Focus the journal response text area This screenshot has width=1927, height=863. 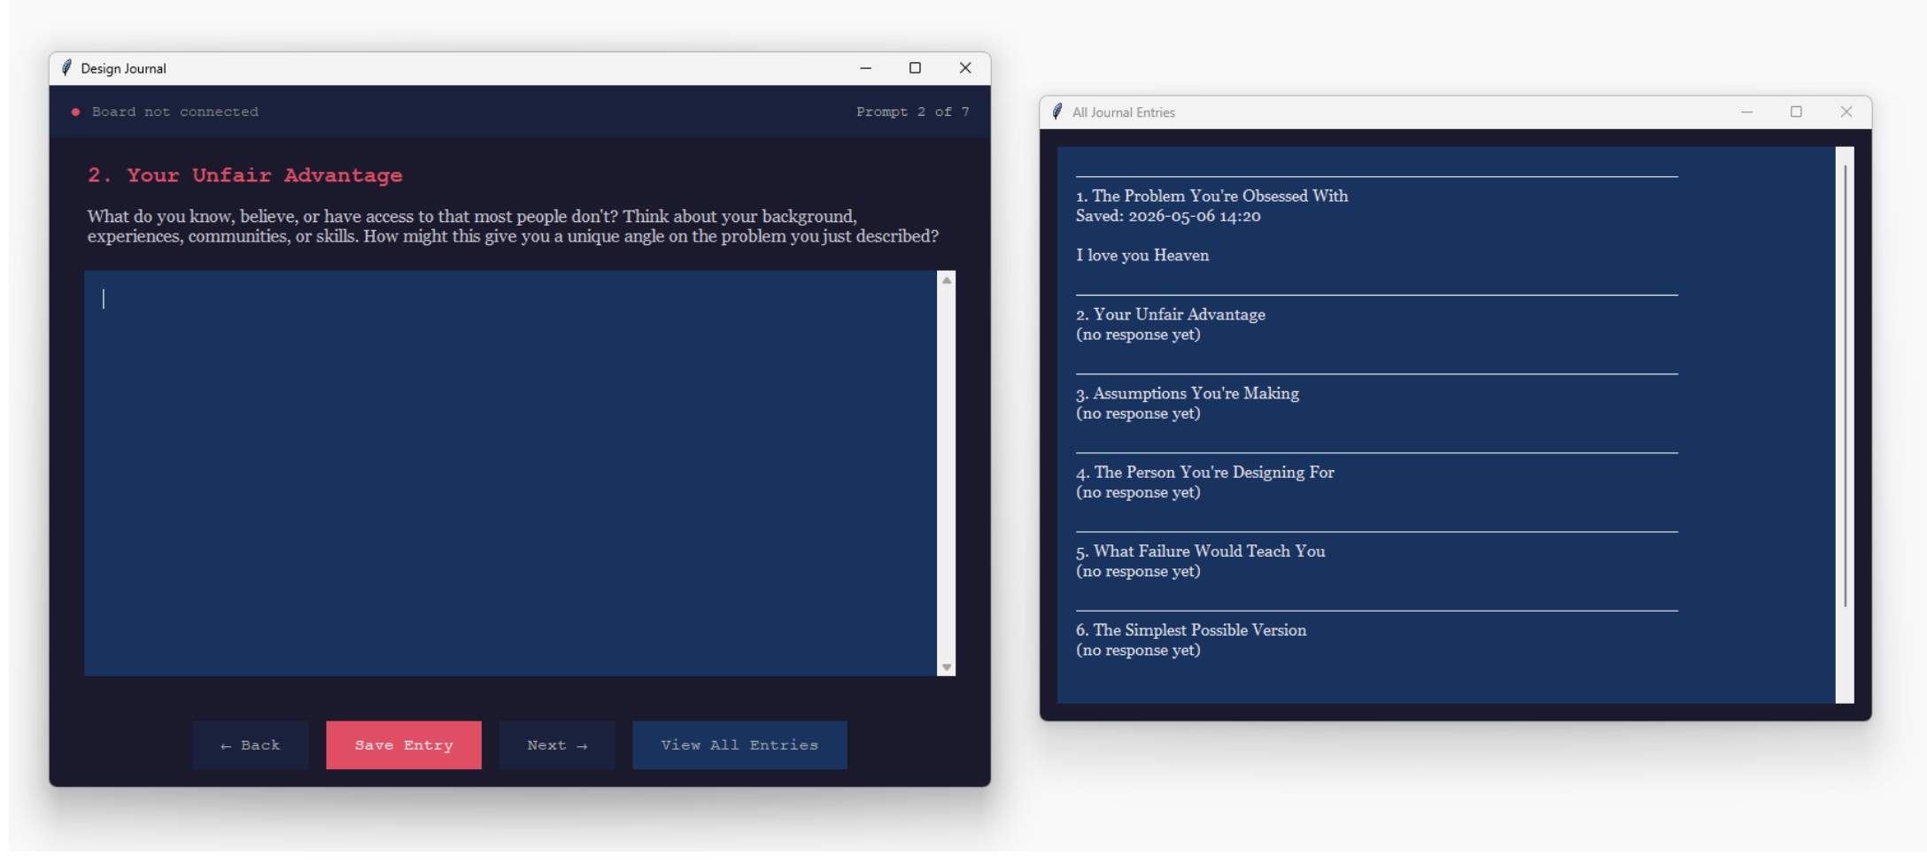(x=510, y=474)
